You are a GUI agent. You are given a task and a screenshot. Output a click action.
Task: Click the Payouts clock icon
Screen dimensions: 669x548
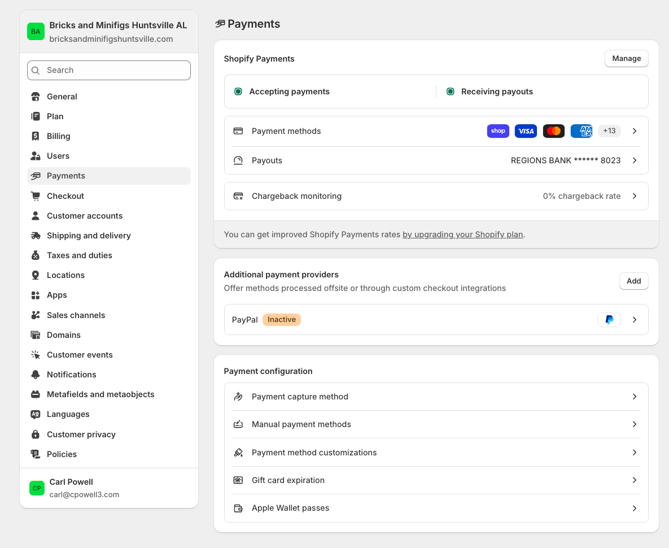238,160
